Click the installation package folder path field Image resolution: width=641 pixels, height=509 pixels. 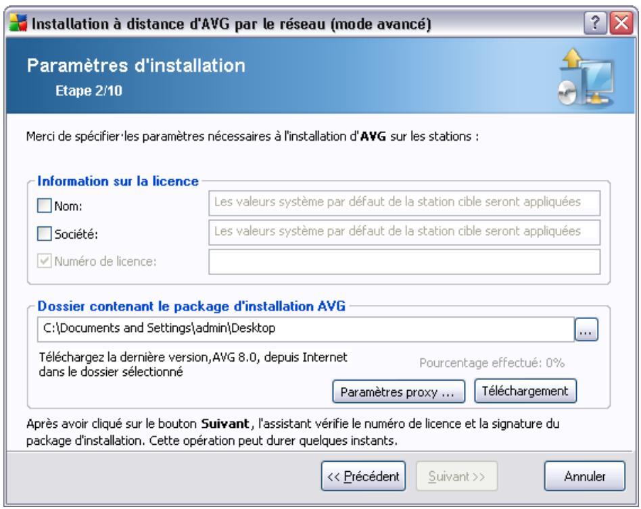[306, 329]
